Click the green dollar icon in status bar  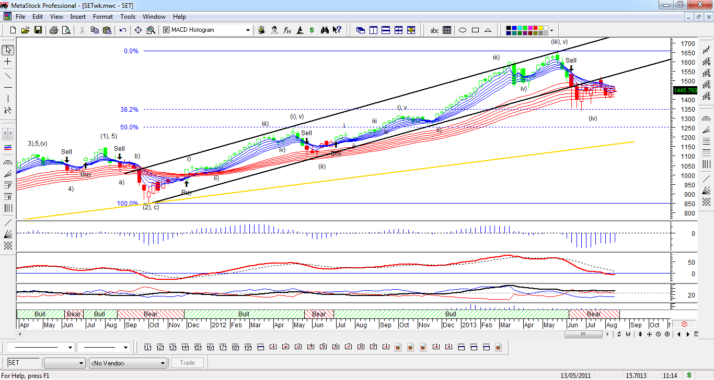tap(689, 375)
